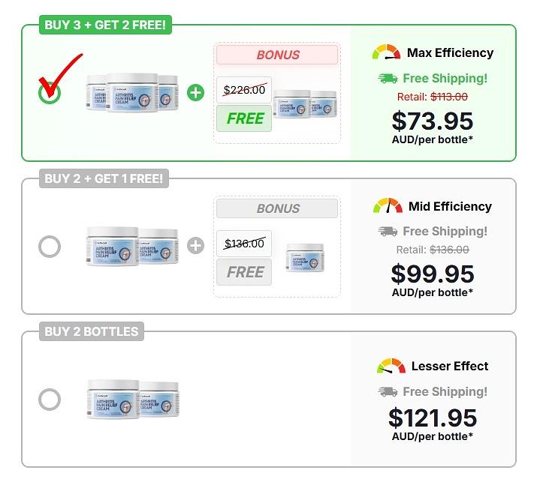Click the gray FREE button in middle offer

pos(244,272)
